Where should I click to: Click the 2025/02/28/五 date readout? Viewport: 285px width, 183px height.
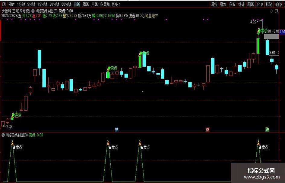(11, 16)
